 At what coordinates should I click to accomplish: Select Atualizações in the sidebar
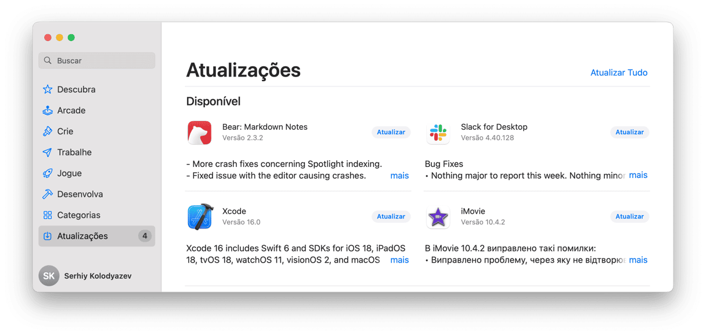click(x=96, y=236)
